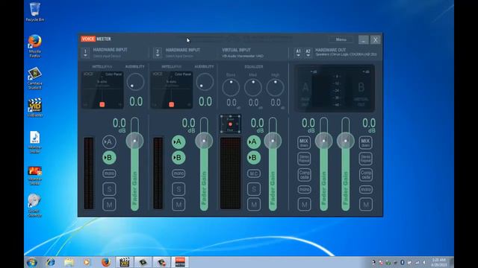This screenshot has height=268, width=478.
Task: Click the output bus B fader knob
Action: point(345,141)
